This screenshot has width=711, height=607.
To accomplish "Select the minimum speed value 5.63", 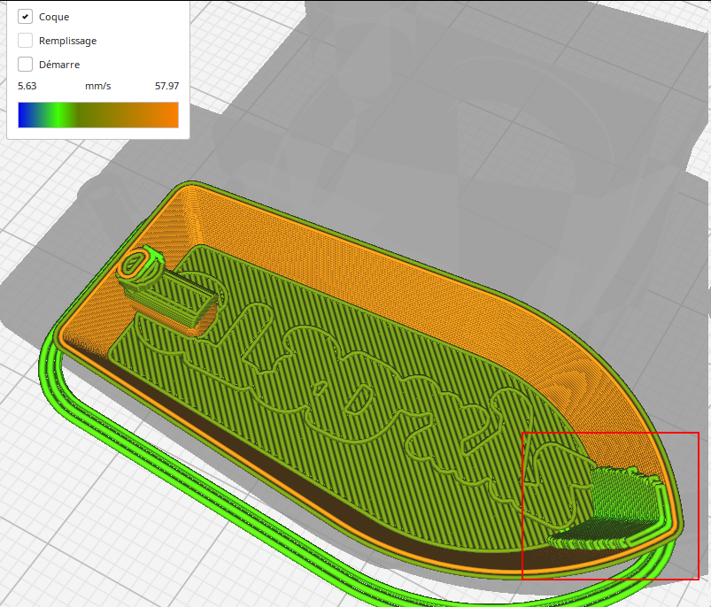I will click(27, 86).
